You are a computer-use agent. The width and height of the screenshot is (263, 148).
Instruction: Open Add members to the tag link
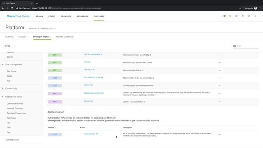pyautogui.click(x=94, y=77)
